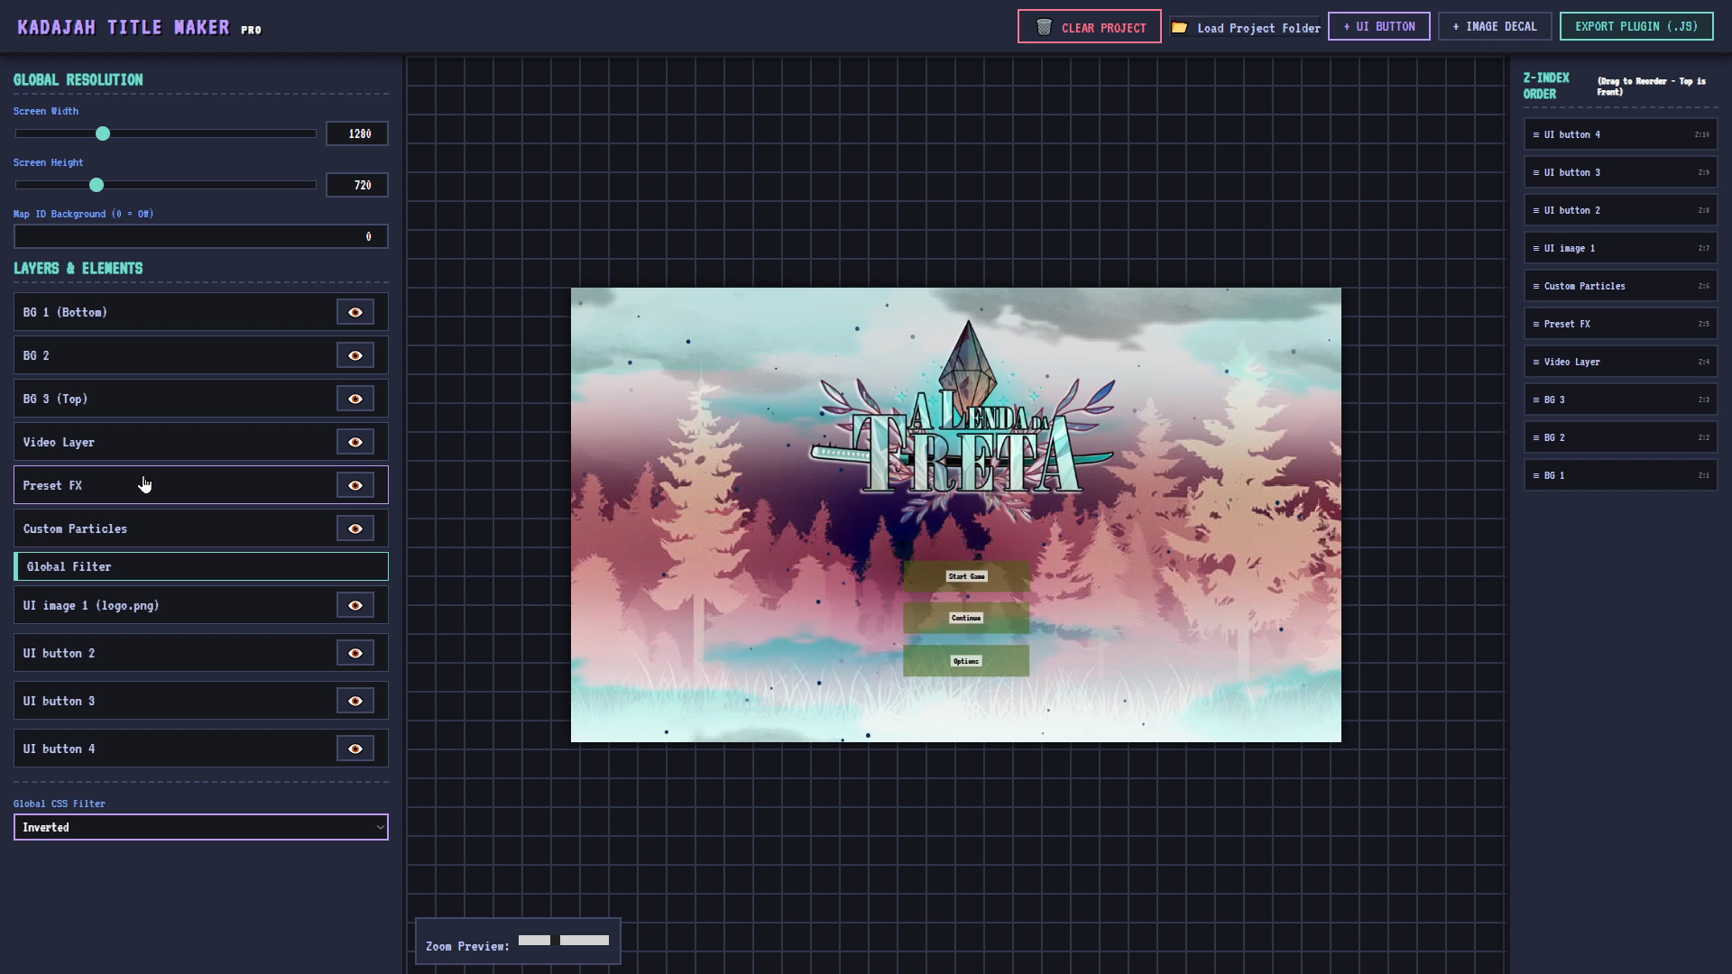
Task: Adjust the Screen Width slider handle
Action: [103, 133]
